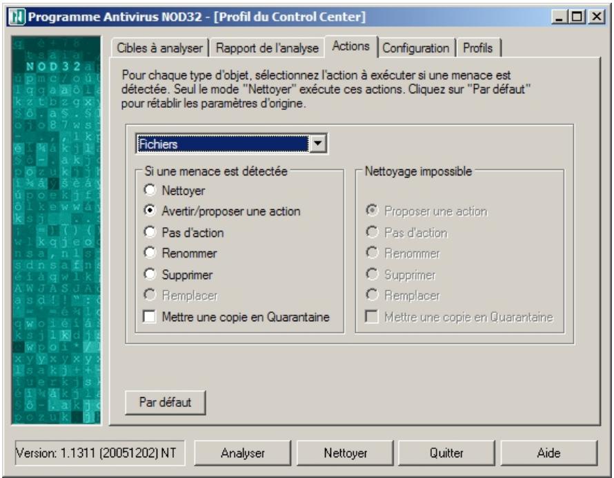Click the bottom Nettoyer button
The width and height of the screenshot is (614, 478).
click(346, 453)
